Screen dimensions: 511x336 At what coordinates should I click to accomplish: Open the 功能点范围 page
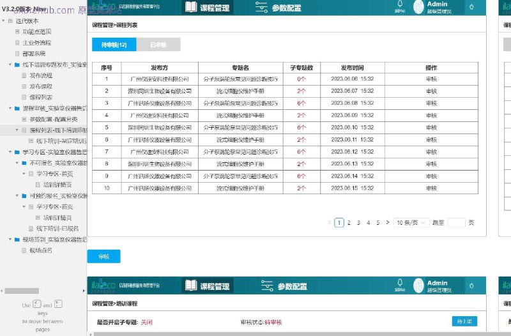point(37,31)
